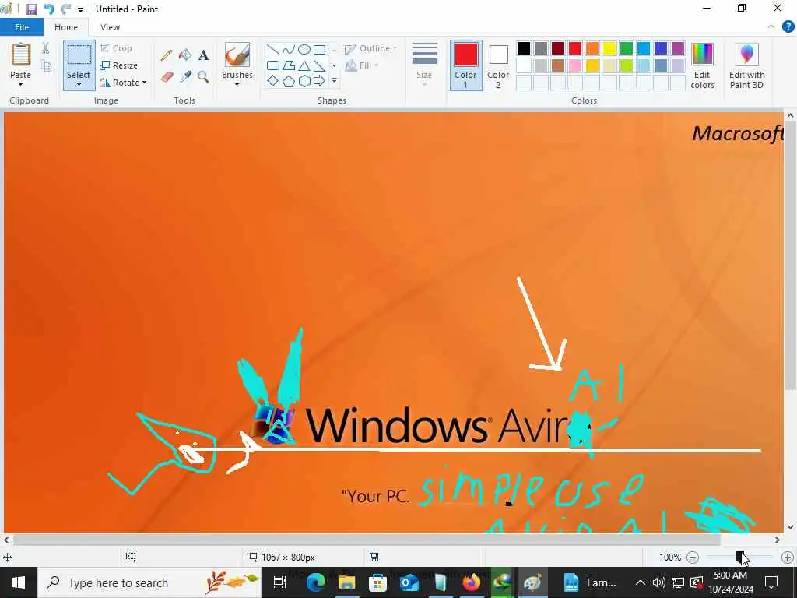The height and width of the screenshot is (598, 797).
Task: Click the taskbar search box
Action: point(149,582)
